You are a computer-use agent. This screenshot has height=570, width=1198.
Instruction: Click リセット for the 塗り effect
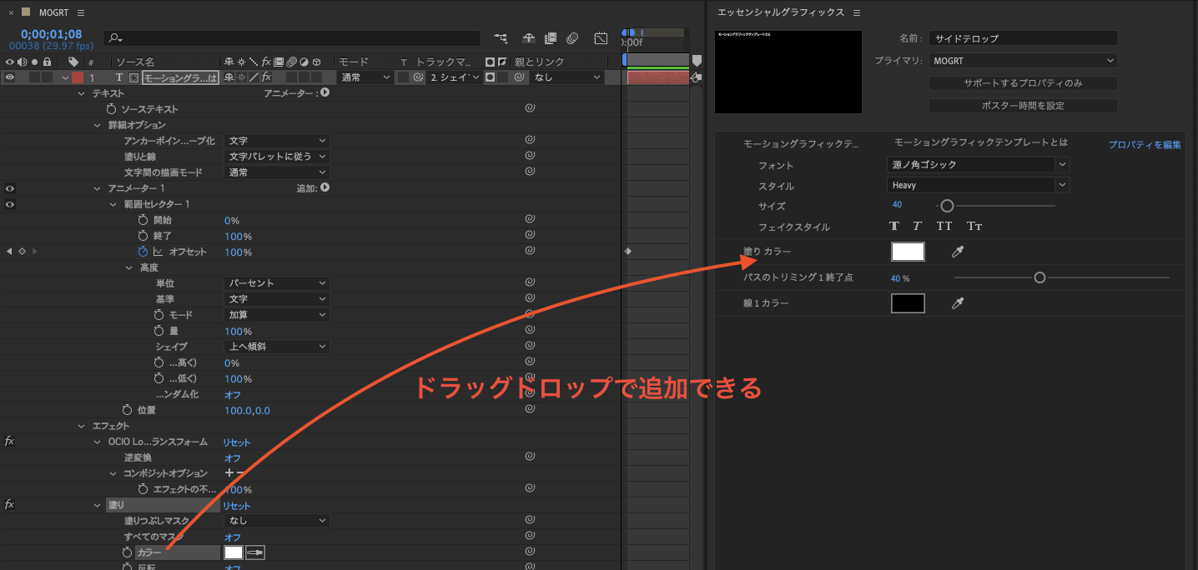[x=236, y=506]
